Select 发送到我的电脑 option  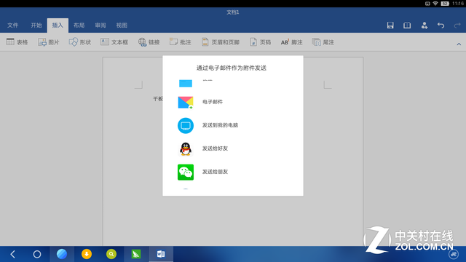[233, 125]
